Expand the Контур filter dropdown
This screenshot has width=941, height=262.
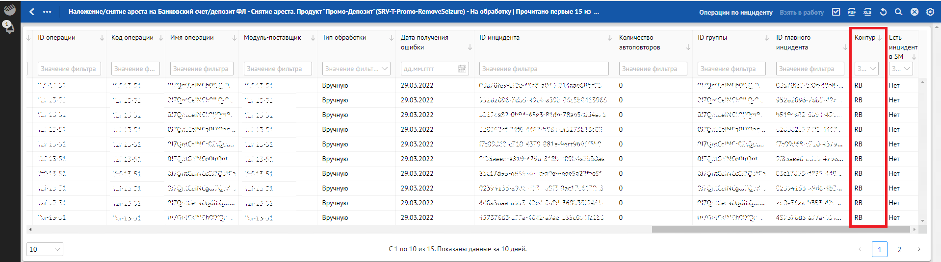pos(866,69)
